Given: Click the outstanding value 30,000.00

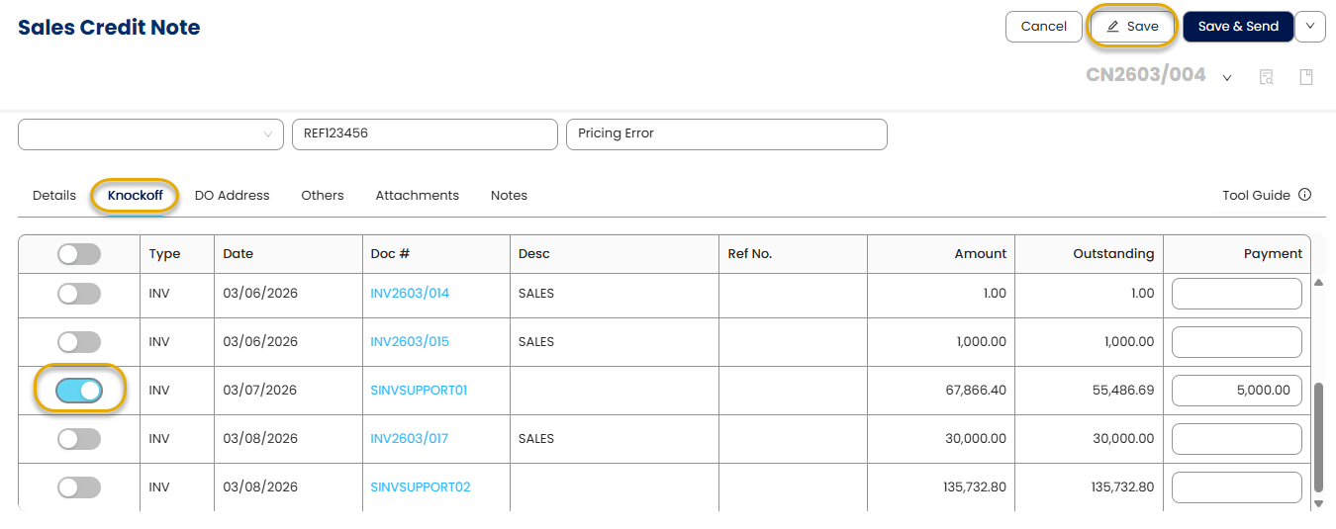Looking at the screenshot, I should 1123,439.
